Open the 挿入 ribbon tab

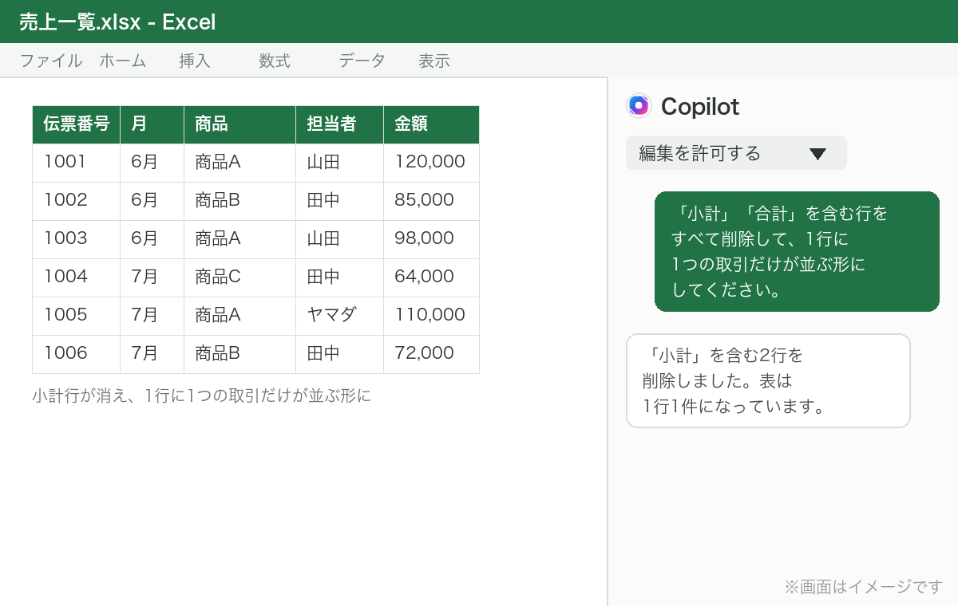tap(195, 61)
